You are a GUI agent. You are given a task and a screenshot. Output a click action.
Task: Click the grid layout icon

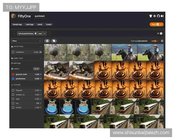[162, 41]
